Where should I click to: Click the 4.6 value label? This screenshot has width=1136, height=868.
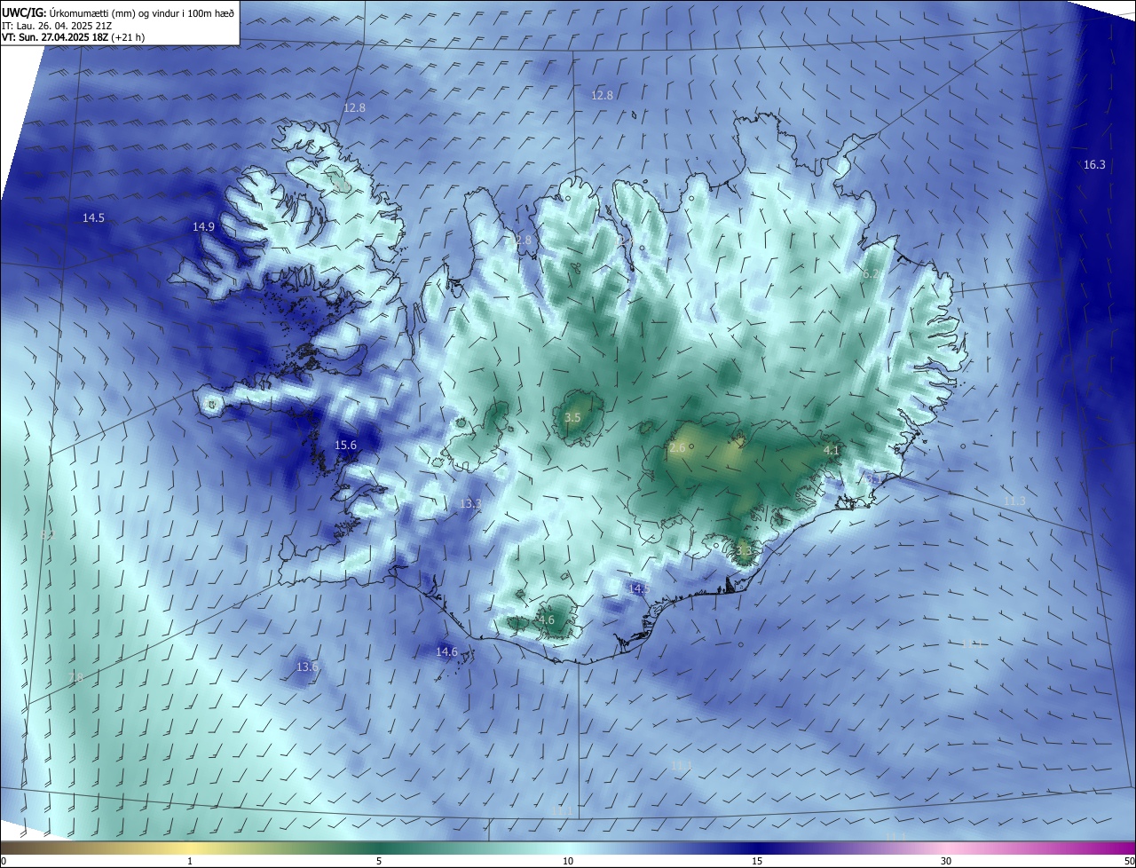coord(546,619)
